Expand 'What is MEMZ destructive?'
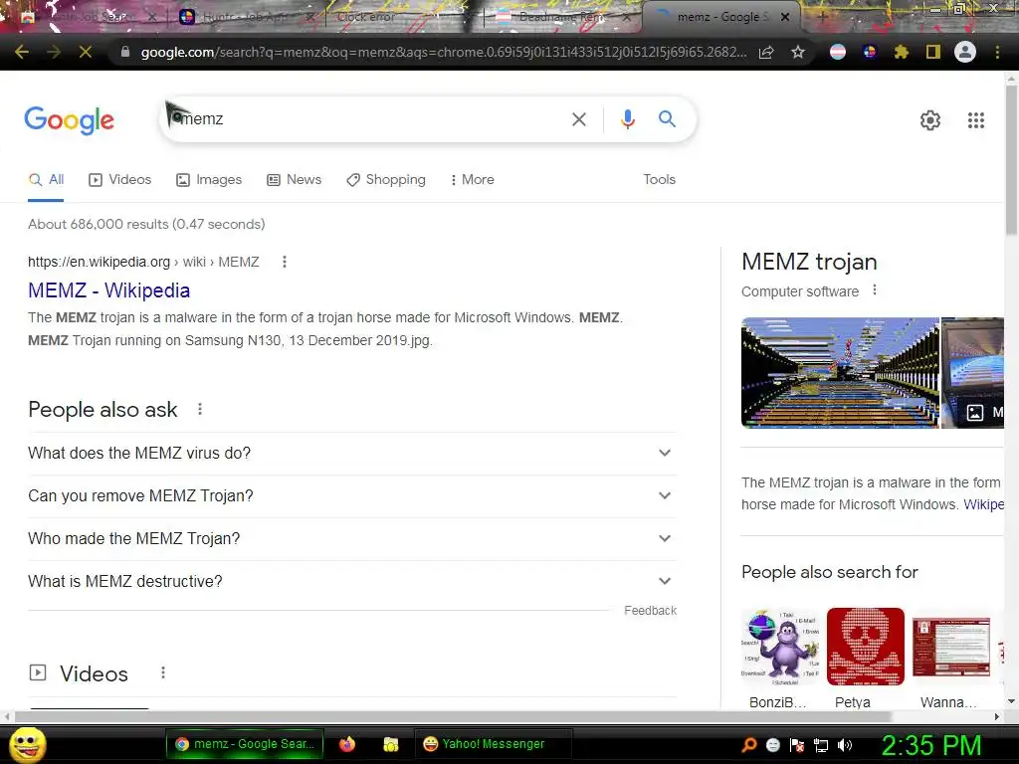Screen dimensions: 1019x764 [x=351, y=581]
